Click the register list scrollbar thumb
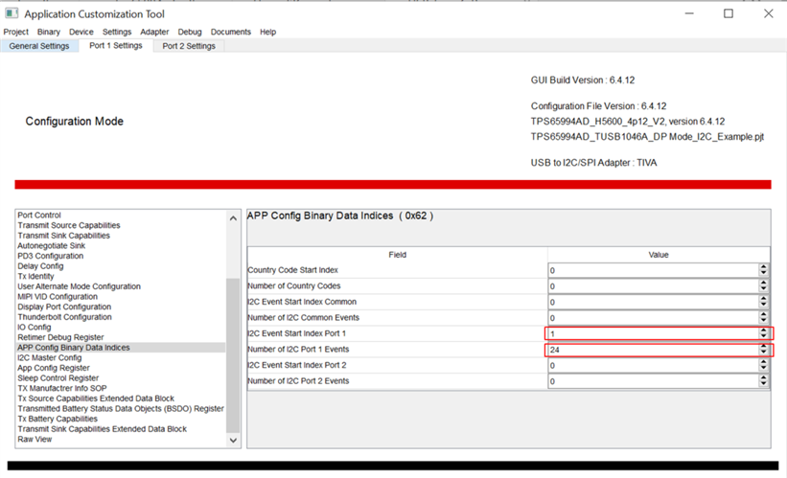Image resolution: width=787 pixels, height=478 pixels. [x=233, y=355]
